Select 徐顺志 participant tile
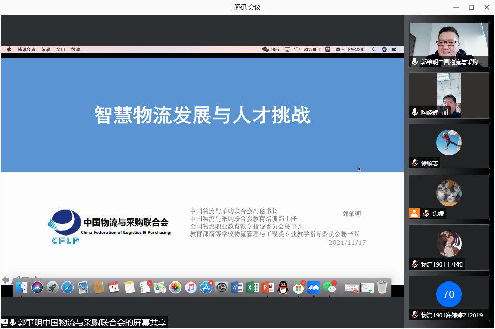 click(448, 146)
